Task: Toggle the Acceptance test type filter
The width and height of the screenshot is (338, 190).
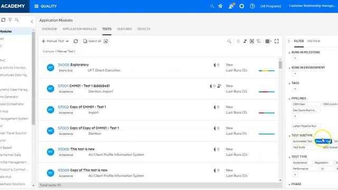Action: pyautogui.click(x=302, y=163)
